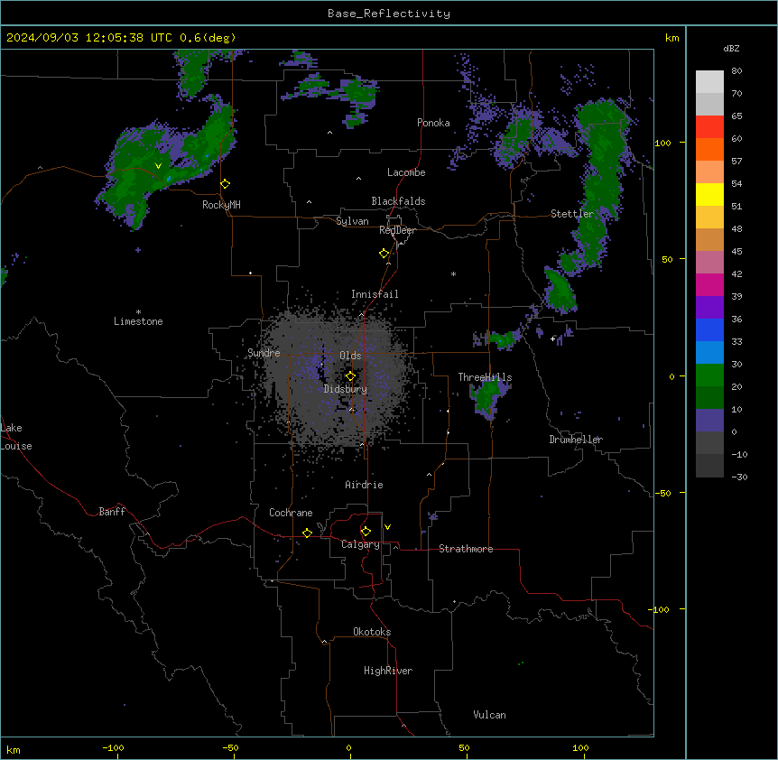The image size is (778, 760).
Task: Click the Lacombe label
Action: point(406,172)
